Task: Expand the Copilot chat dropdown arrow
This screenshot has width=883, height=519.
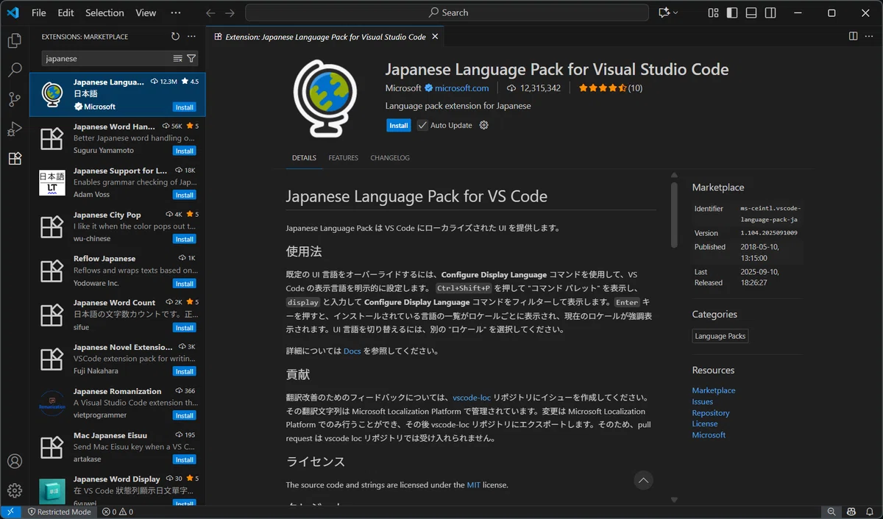Action: pos(675,12)
